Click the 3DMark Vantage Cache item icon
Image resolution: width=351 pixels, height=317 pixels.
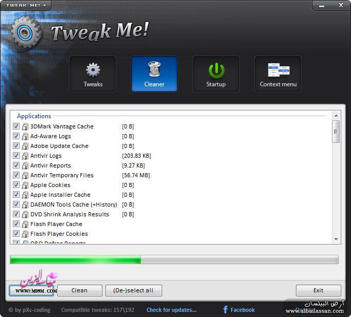point(25,126)
